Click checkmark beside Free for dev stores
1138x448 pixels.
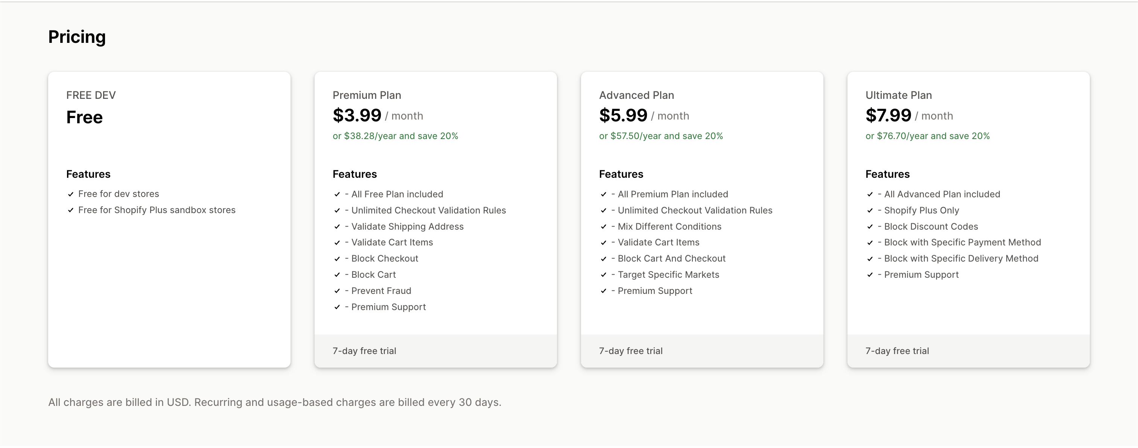71,194
